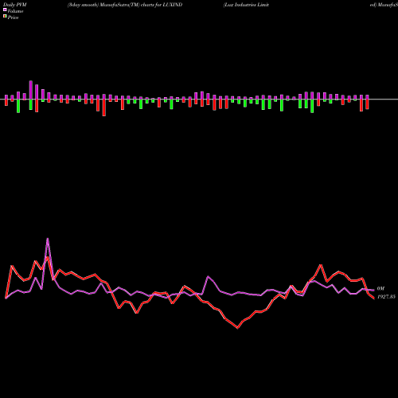
Task: Click the tallest magenta volume bar
Action: pos(31,90)
